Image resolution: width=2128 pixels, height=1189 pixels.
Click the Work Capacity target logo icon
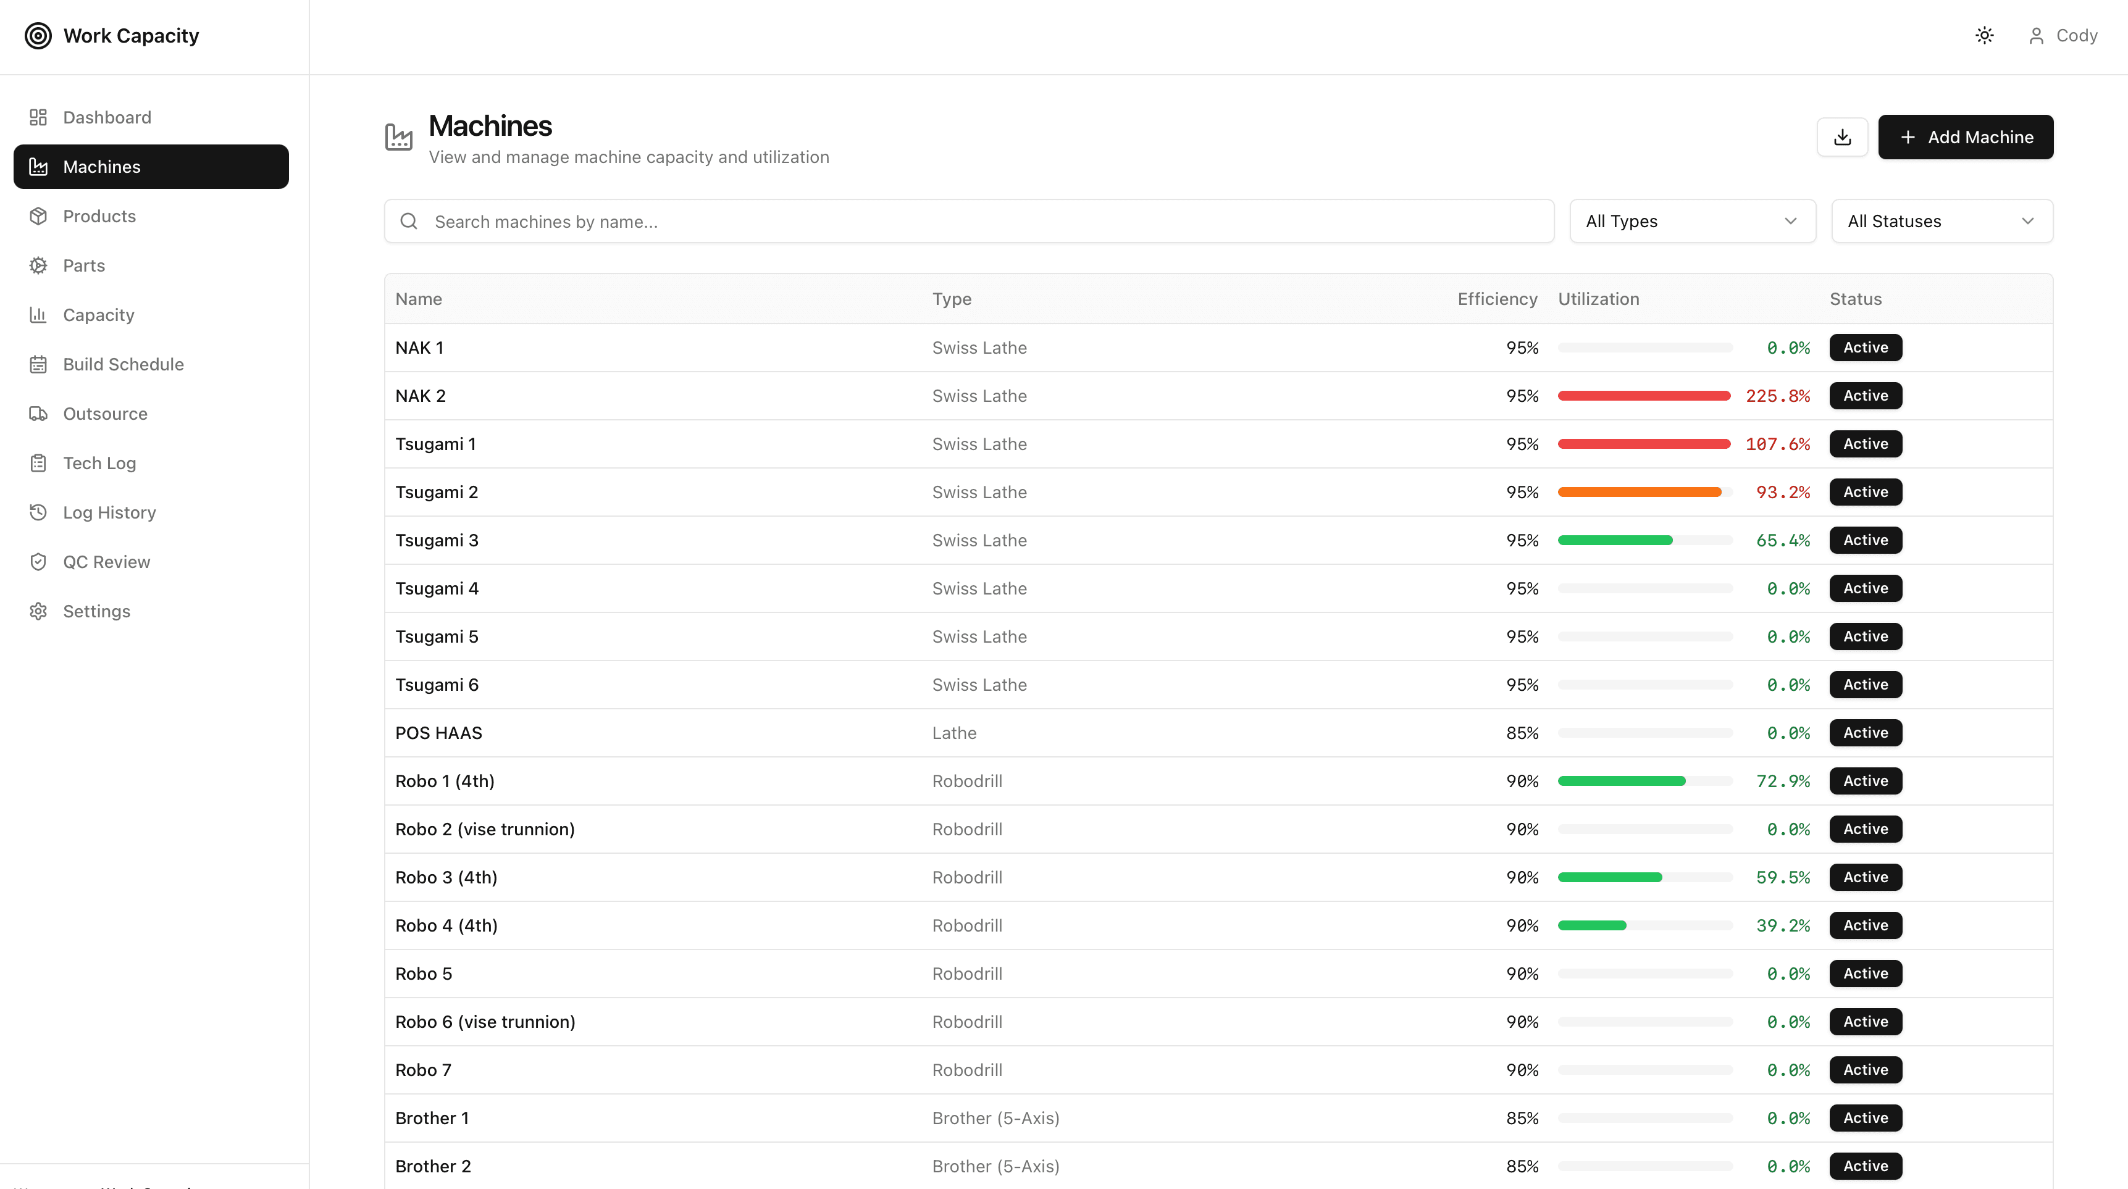pyautogui.click(x=38, y=36)
